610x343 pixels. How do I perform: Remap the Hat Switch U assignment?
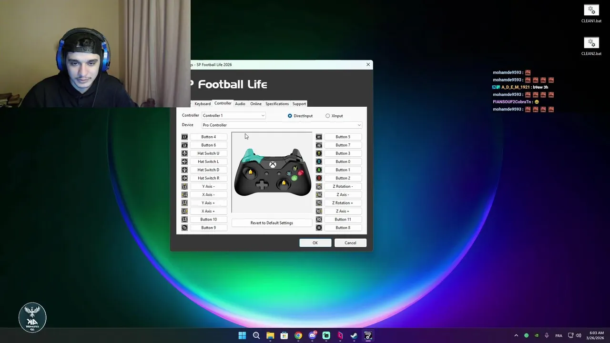(208, 153)
